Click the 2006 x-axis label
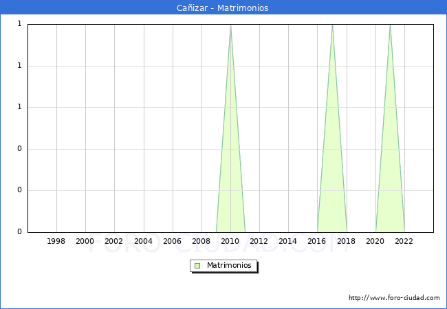This screenshot has height=309, width=447. click(172, 241)
